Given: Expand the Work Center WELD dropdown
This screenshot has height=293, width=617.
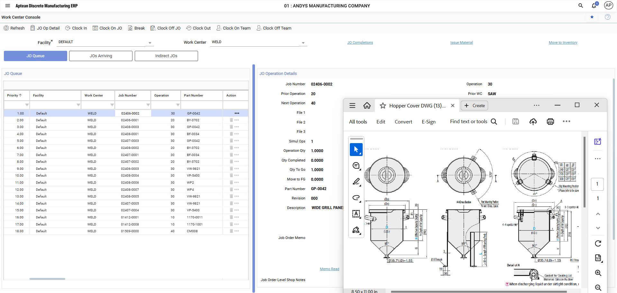Looking at the screenshot, I should [x=303, y=43].
